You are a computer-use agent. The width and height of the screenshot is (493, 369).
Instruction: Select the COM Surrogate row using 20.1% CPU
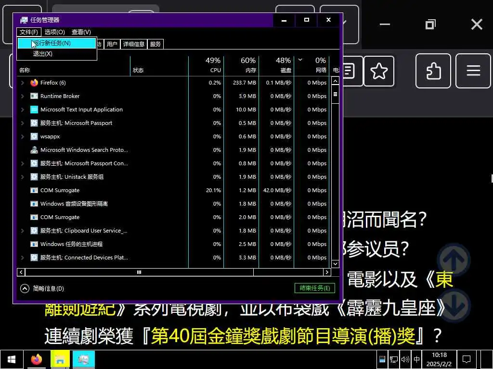pos(173,190)
